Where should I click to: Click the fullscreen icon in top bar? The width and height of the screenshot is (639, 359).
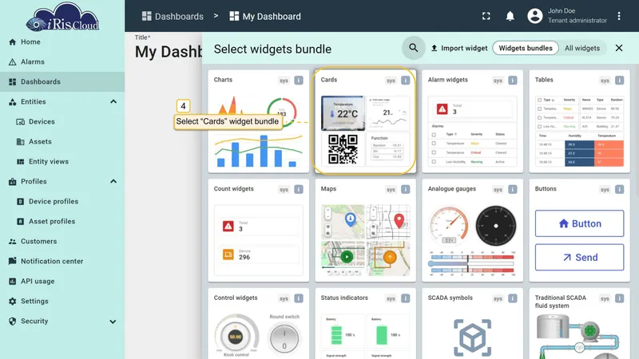point(486,16)
